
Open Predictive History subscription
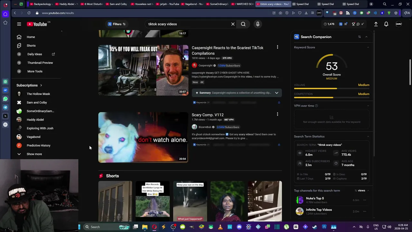(x=38, y=145)
